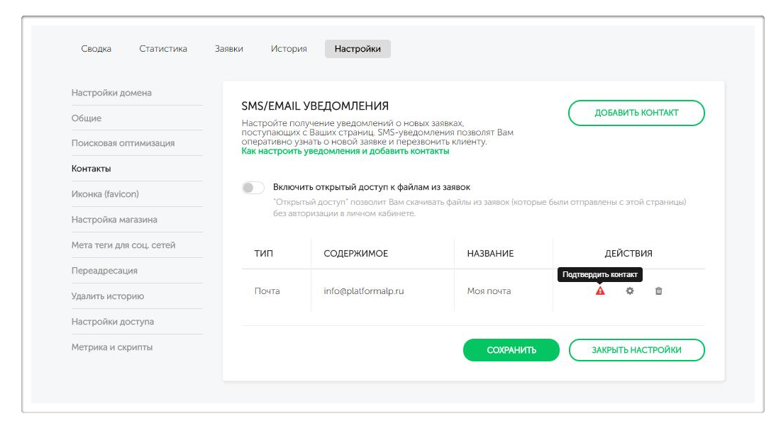Go to the Заявки tab
The image size is (781, 428).
tap(229, 49)
